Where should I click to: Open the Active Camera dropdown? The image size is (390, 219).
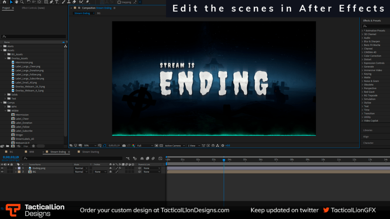point(175,145)
